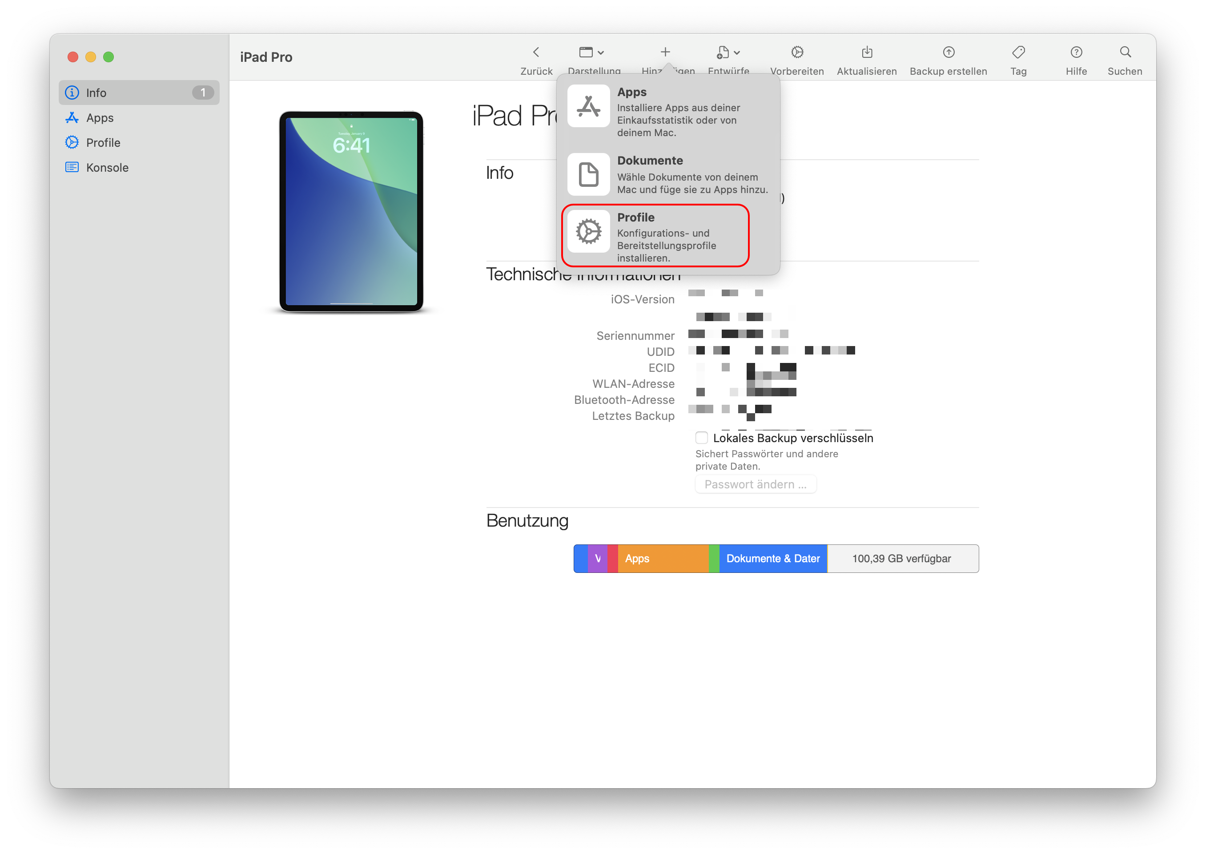Choose Apps in the Hinzufügen popup

[667, 112]
